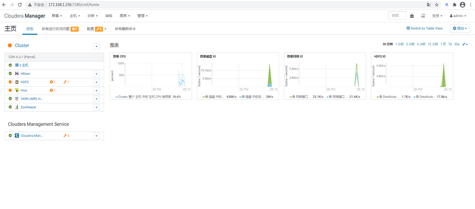Click the HDFS configuration wrench icon
The image size is (475, 209).
(x=66, y=82)
